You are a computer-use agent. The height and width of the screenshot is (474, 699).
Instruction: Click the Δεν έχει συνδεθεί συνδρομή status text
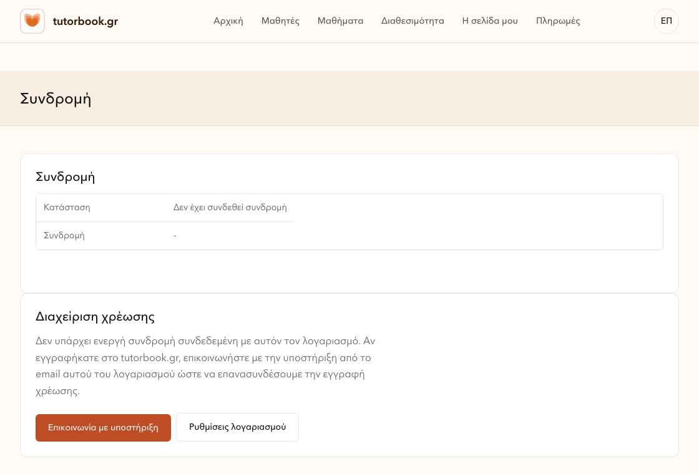pyautogui.click(x=230, y=208)
